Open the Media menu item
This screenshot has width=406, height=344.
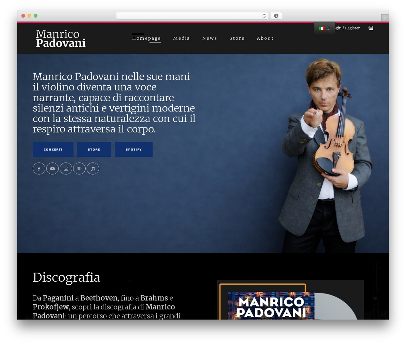point(181,38)
